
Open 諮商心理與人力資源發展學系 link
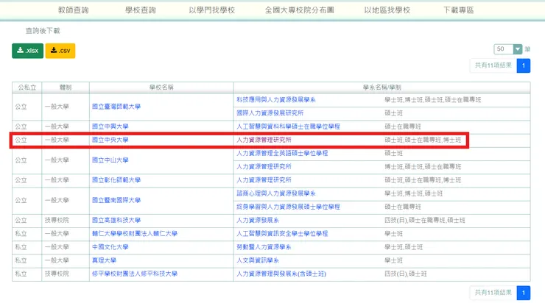point(276,193)
